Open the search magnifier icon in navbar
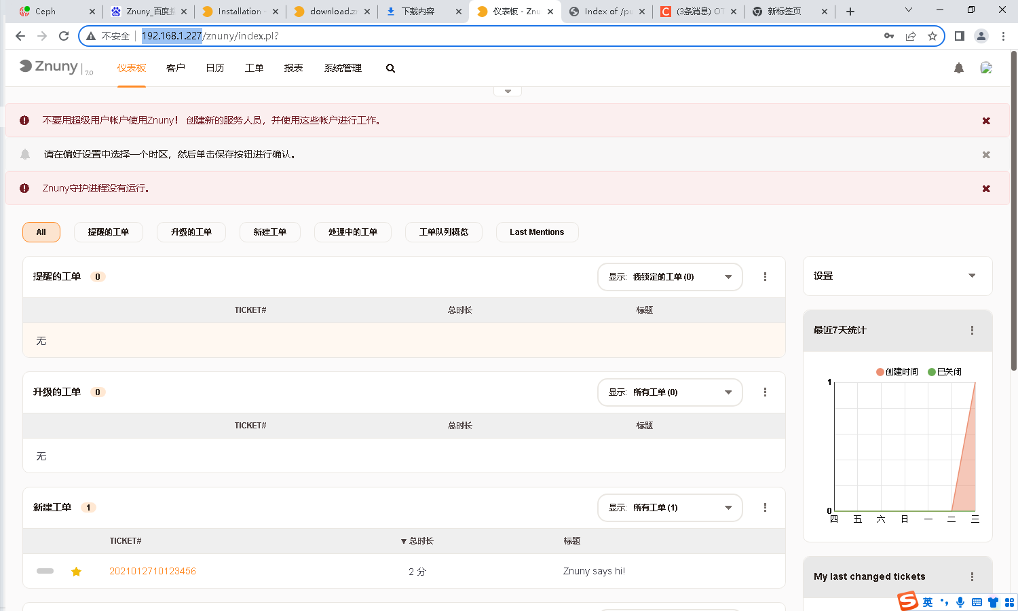Screen dimensions: 1018x611 [390, 68]
